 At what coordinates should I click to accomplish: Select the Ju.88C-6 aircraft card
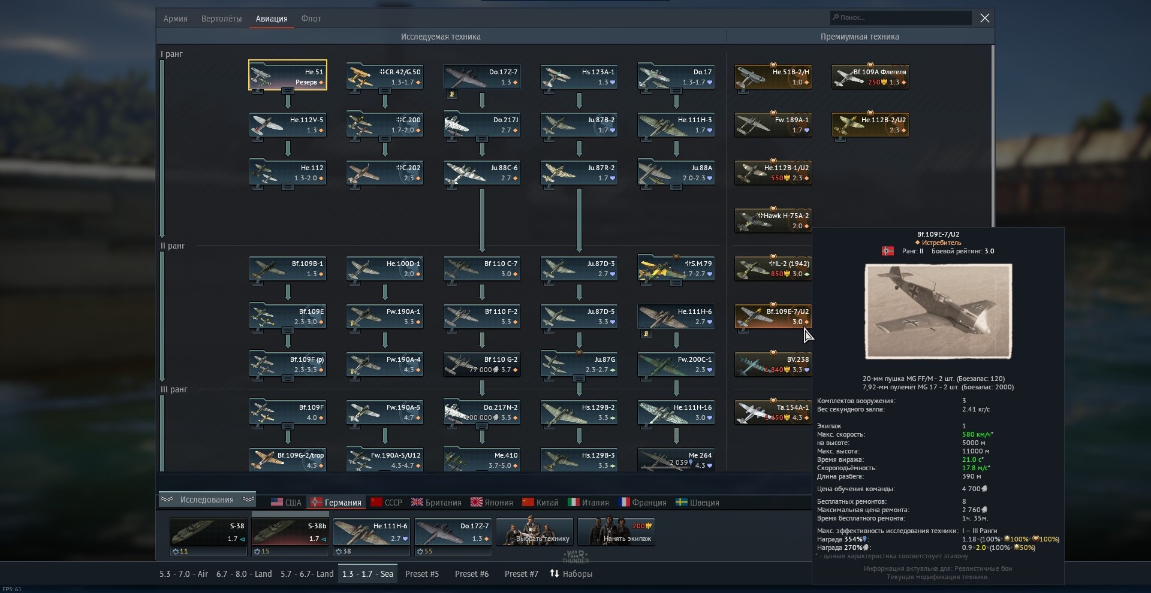point(482,172)
